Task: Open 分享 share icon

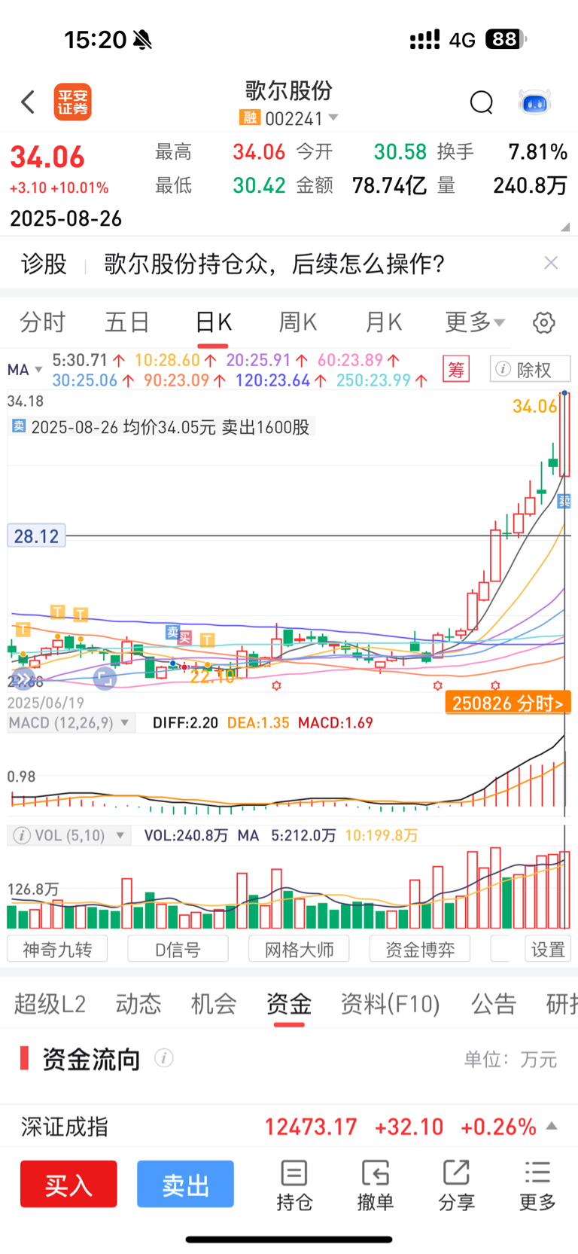Action: coord(456,1185)
